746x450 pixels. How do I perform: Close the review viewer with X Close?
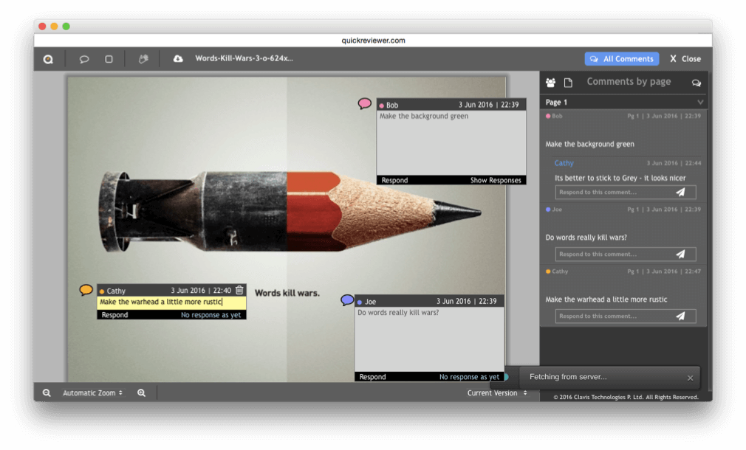685,59
